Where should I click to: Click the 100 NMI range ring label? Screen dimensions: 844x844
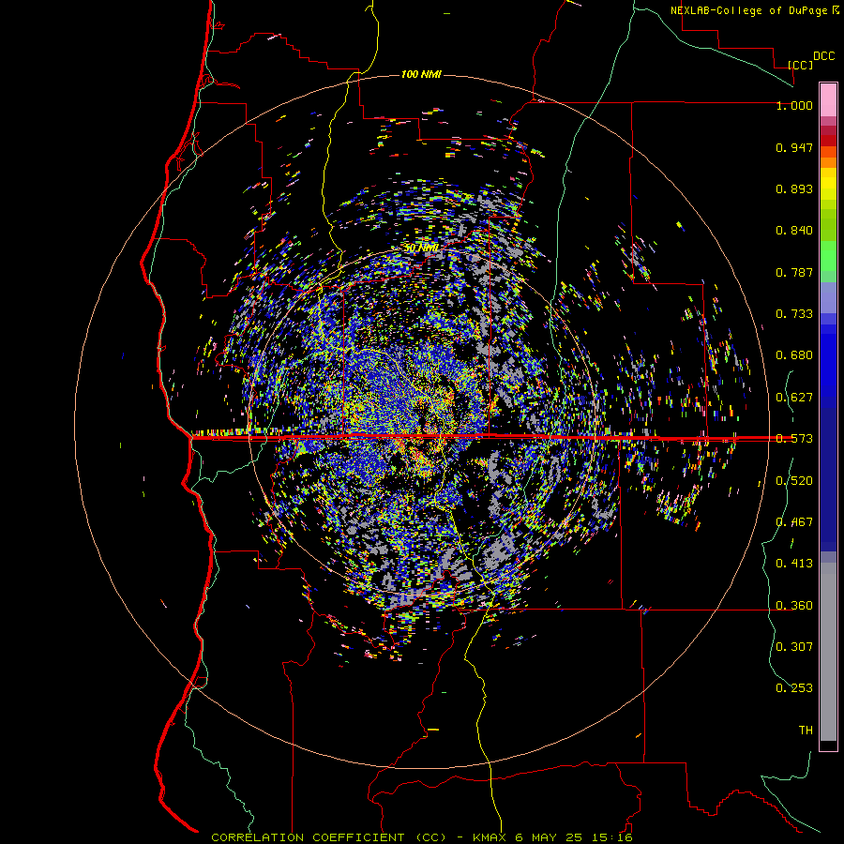(x=421, y=74)
